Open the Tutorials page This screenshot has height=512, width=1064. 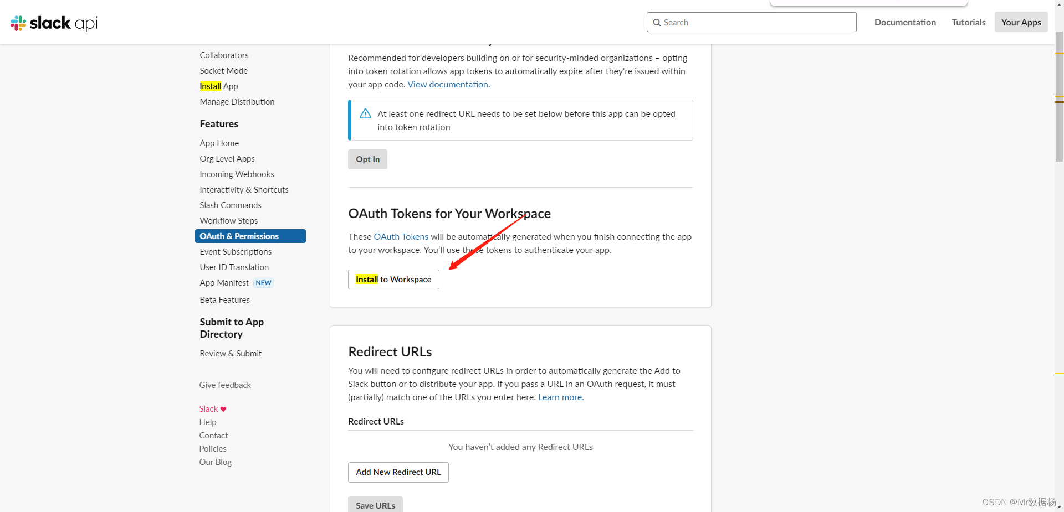968,22
